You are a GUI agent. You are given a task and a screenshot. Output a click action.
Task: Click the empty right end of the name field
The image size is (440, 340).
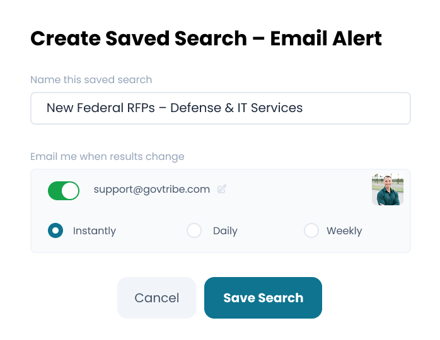366,108
